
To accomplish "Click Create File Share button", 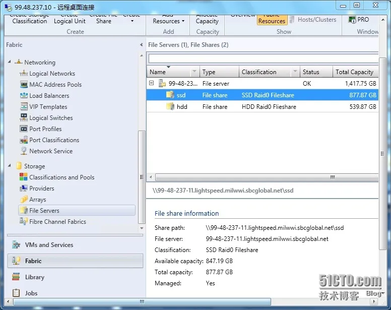I will coord(103,20).
